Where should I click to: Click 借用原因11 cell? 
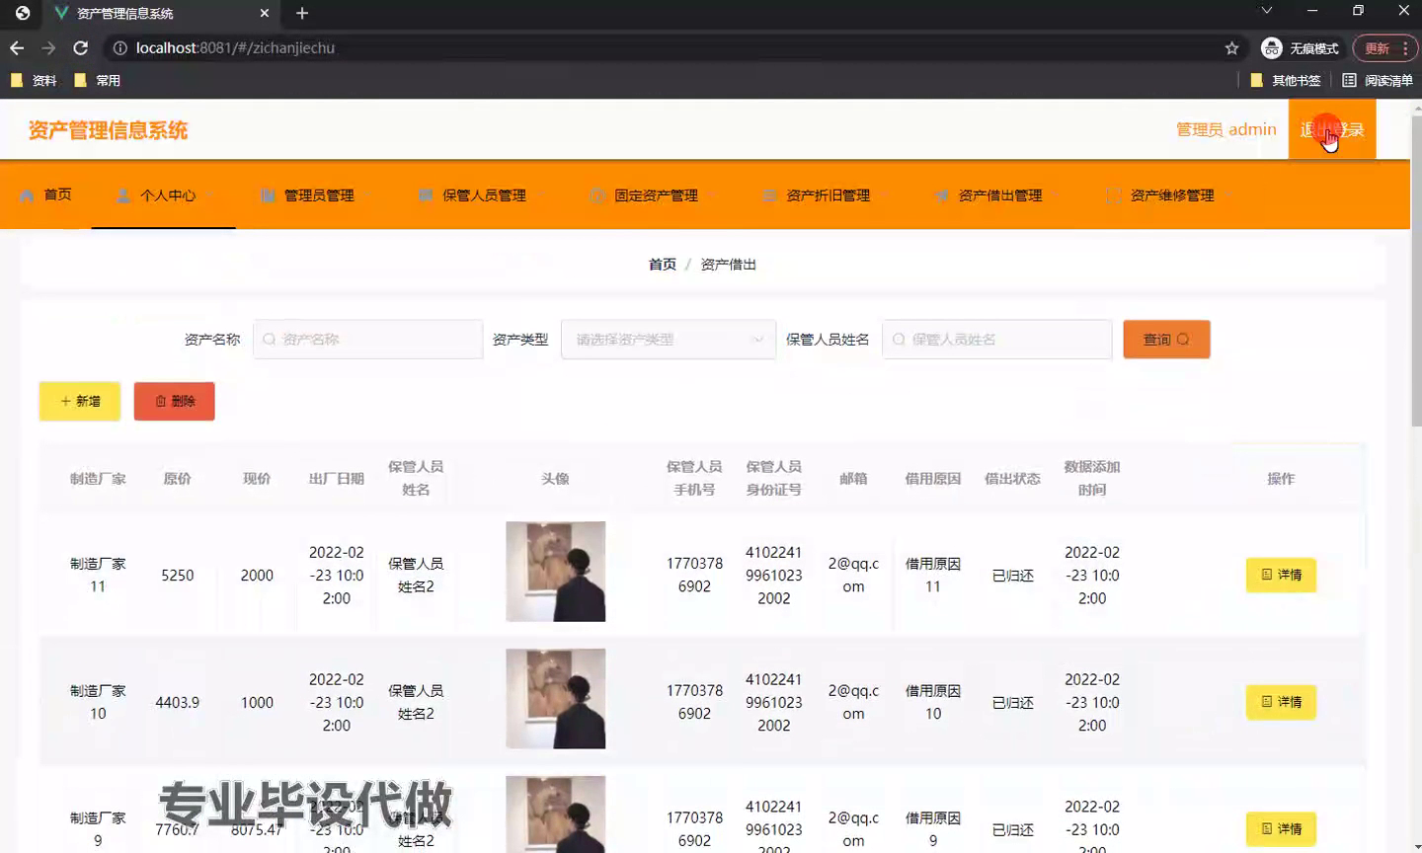933,576
